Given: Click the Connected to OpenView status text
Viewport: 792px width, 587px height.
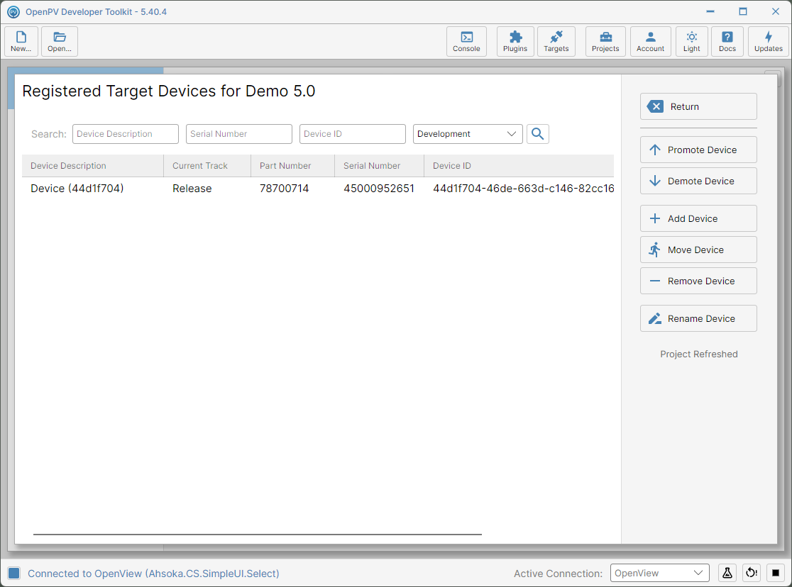Looking at the screenshot, I should coord(153,574).
